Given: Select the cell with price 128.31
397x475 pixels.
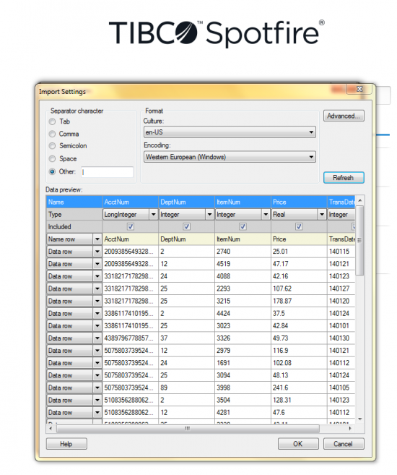Looking at the screenshot, I should click(299, 401).
